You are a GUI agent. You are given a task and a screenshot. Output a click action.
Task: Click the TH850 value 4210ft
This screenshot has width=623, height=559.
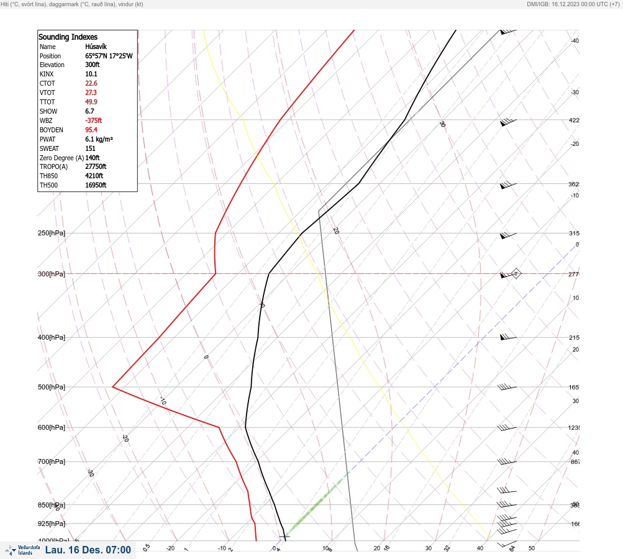click(94, 176)
